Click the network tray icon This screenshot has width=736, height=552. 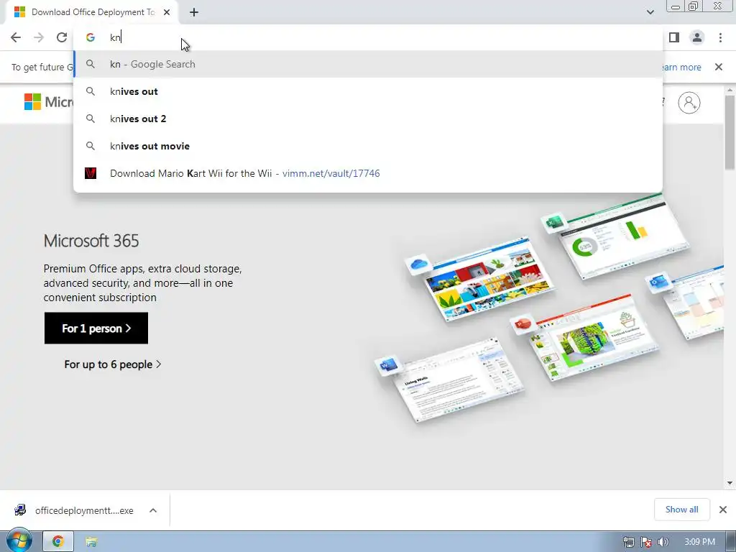629,542
